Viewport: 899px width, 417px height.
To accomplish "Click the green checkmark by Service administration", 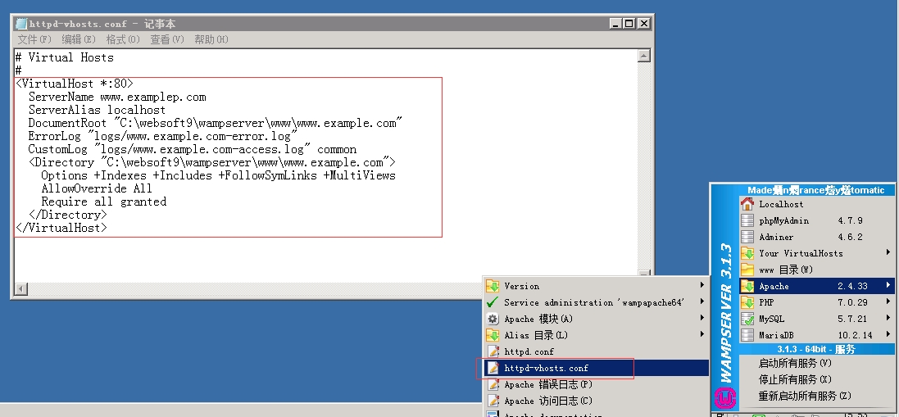I will [492, 302].
